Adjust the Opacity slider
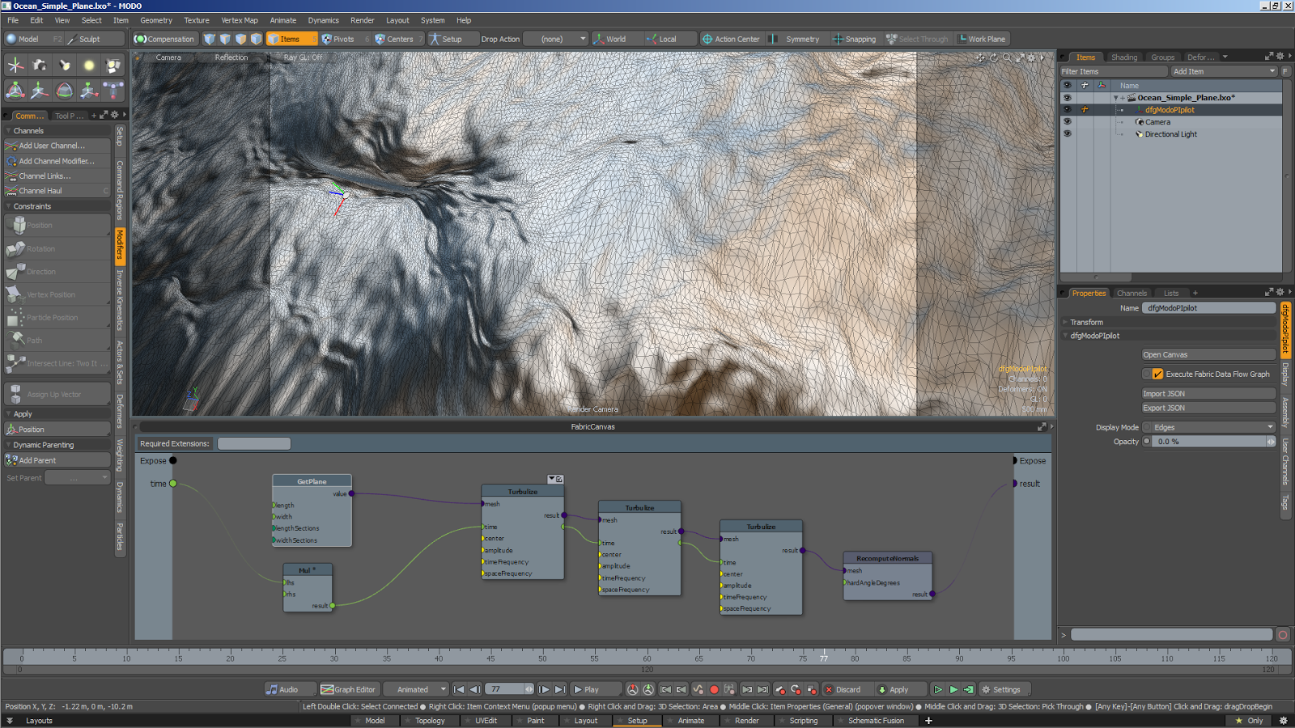 [x=1209, y=442]
